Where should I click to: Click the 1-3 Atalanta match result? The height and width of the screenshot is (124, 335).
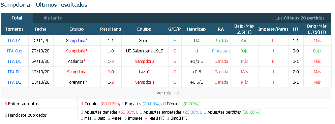[111, 61]
